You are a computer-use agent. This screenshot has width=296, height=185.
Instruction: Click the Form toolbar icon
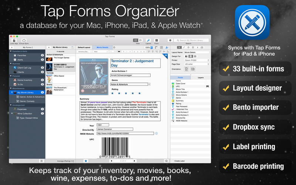157,40
